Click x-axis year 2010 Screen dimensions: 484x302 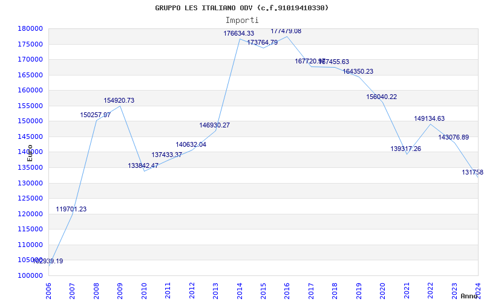click(x=144, y=290)
